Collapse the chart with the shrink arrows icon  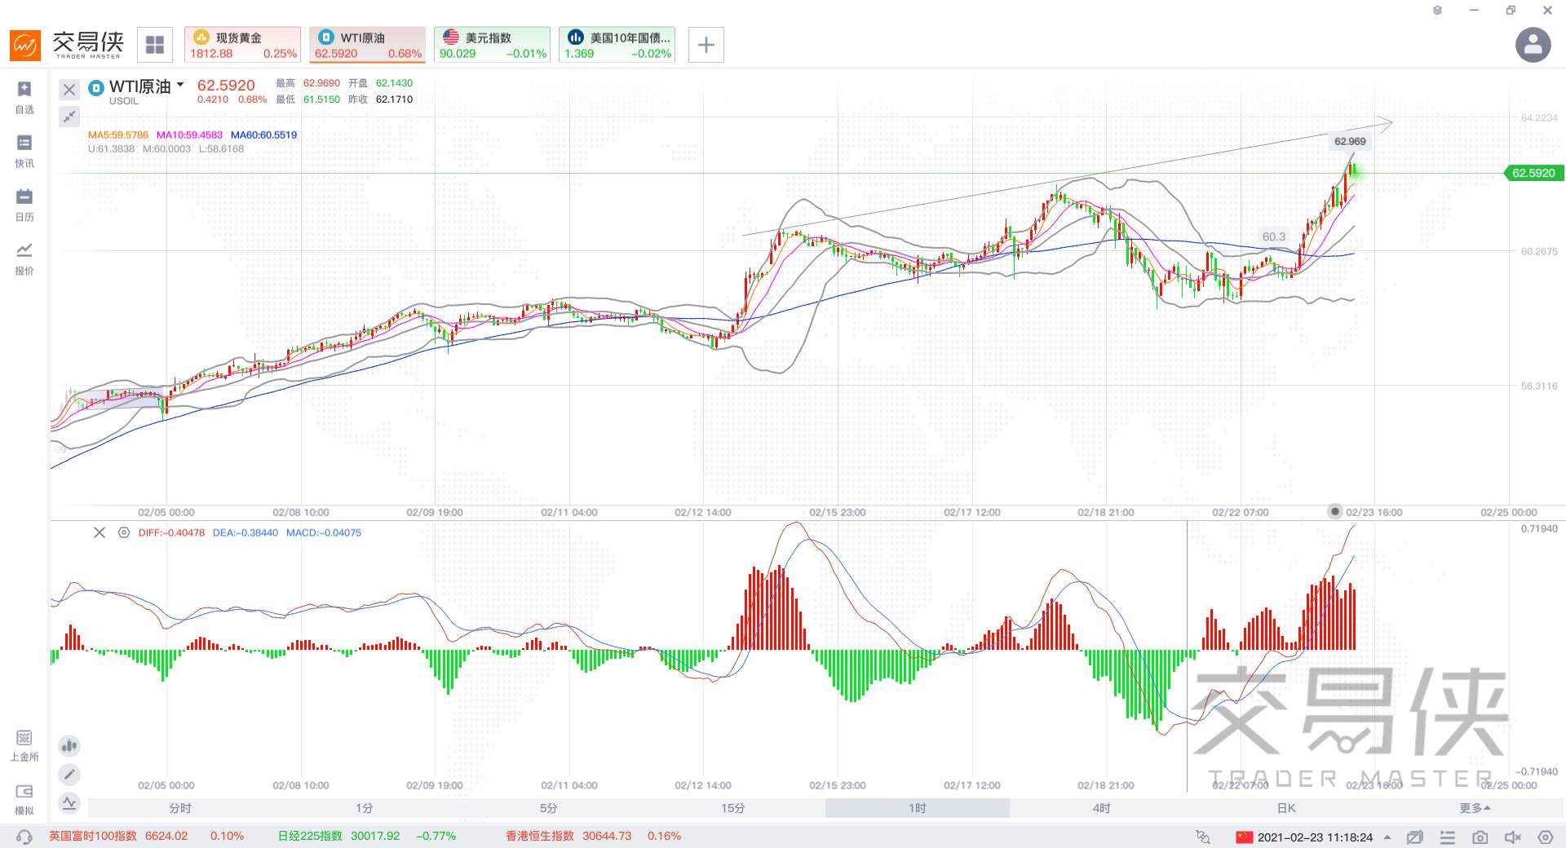pos(69,117)
